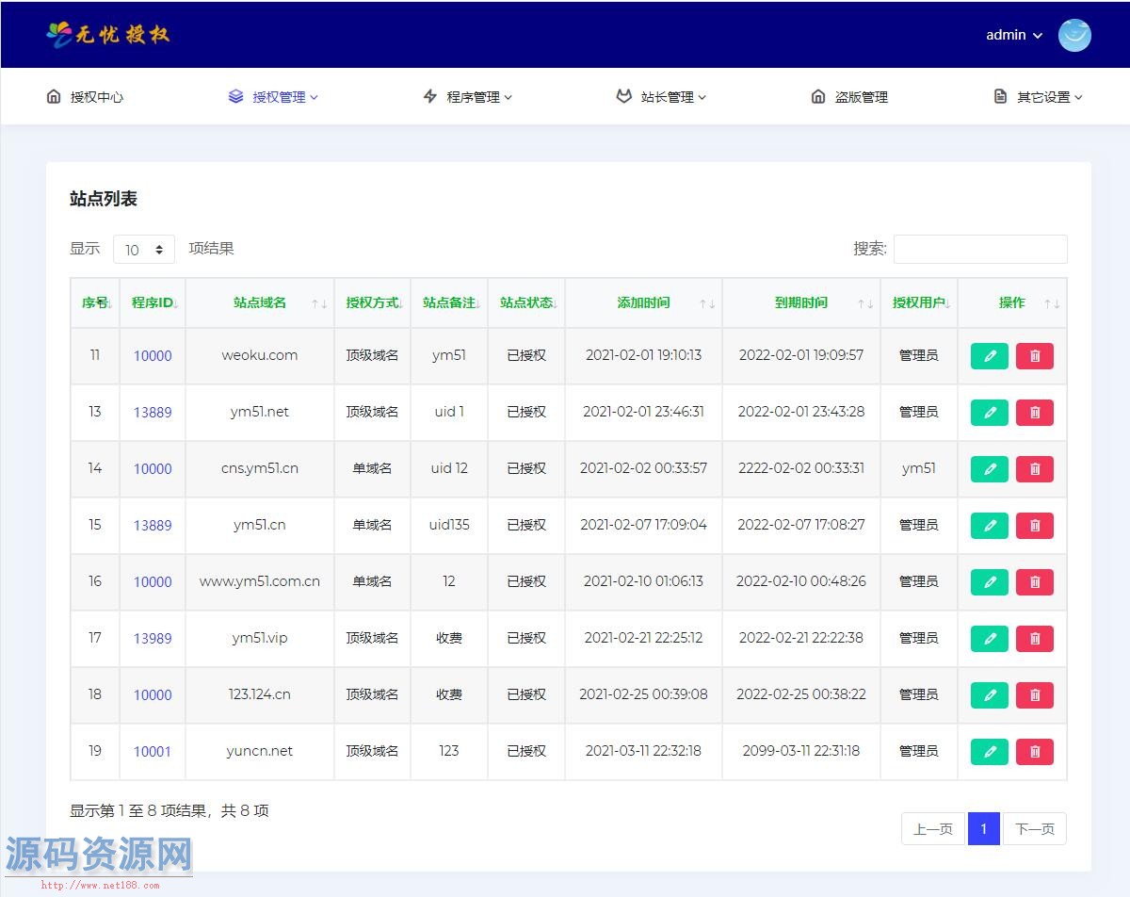
Task: Open program ID 10000 link for www.ym51.com.cn
Action: coord(153,582)
